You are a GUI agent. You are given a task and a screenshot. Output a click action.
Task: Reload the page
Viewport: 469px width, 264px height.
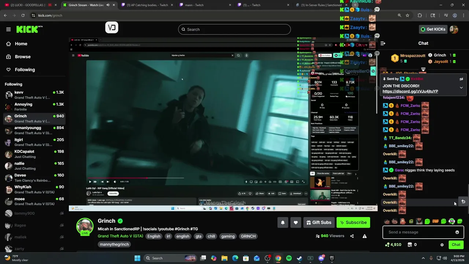coord(23,15)
